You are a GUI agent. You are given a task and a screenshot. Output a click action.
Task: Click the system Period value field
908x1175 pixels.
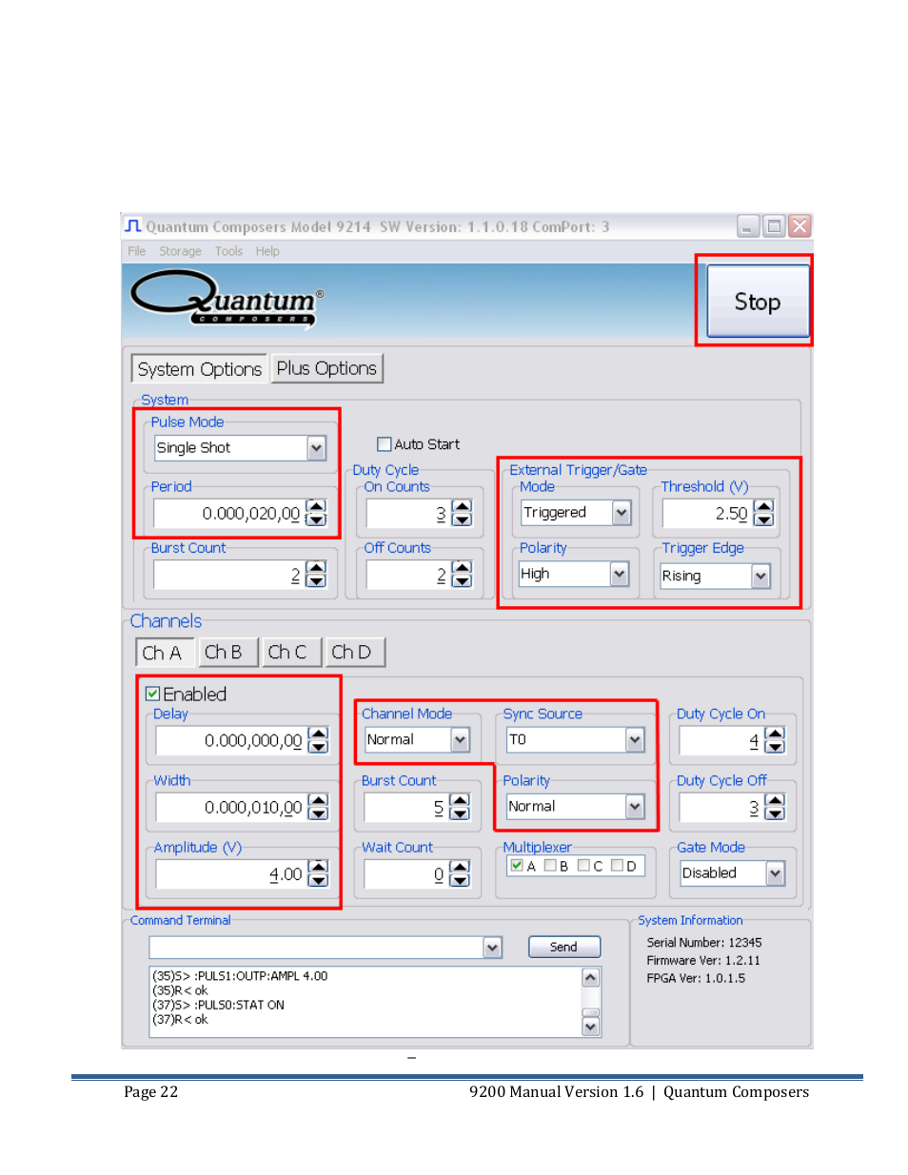(229, 514)
